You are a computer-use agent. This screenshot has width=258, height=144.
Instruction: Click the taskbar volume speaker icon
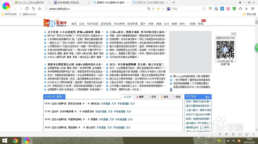[x=228, y=141]
